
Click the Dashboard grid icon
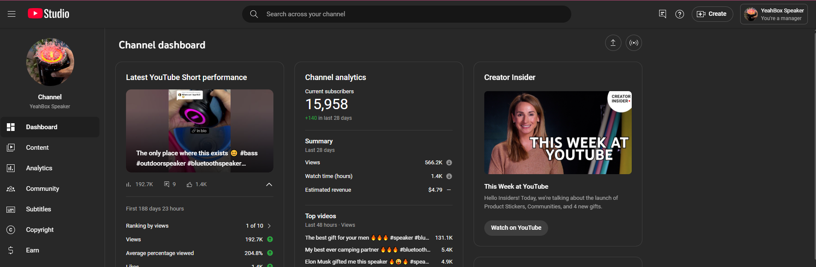[11, 127]
